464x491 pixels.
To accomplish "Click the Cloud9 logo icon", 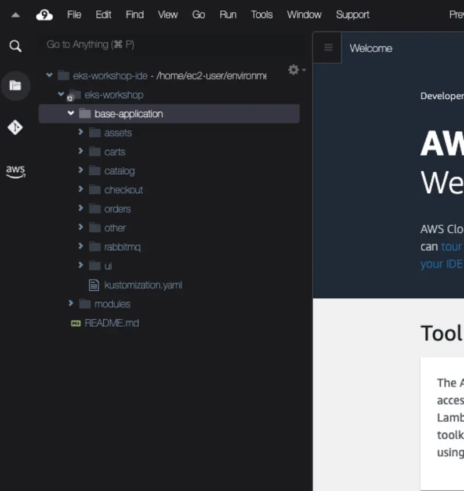I will 44,15.
